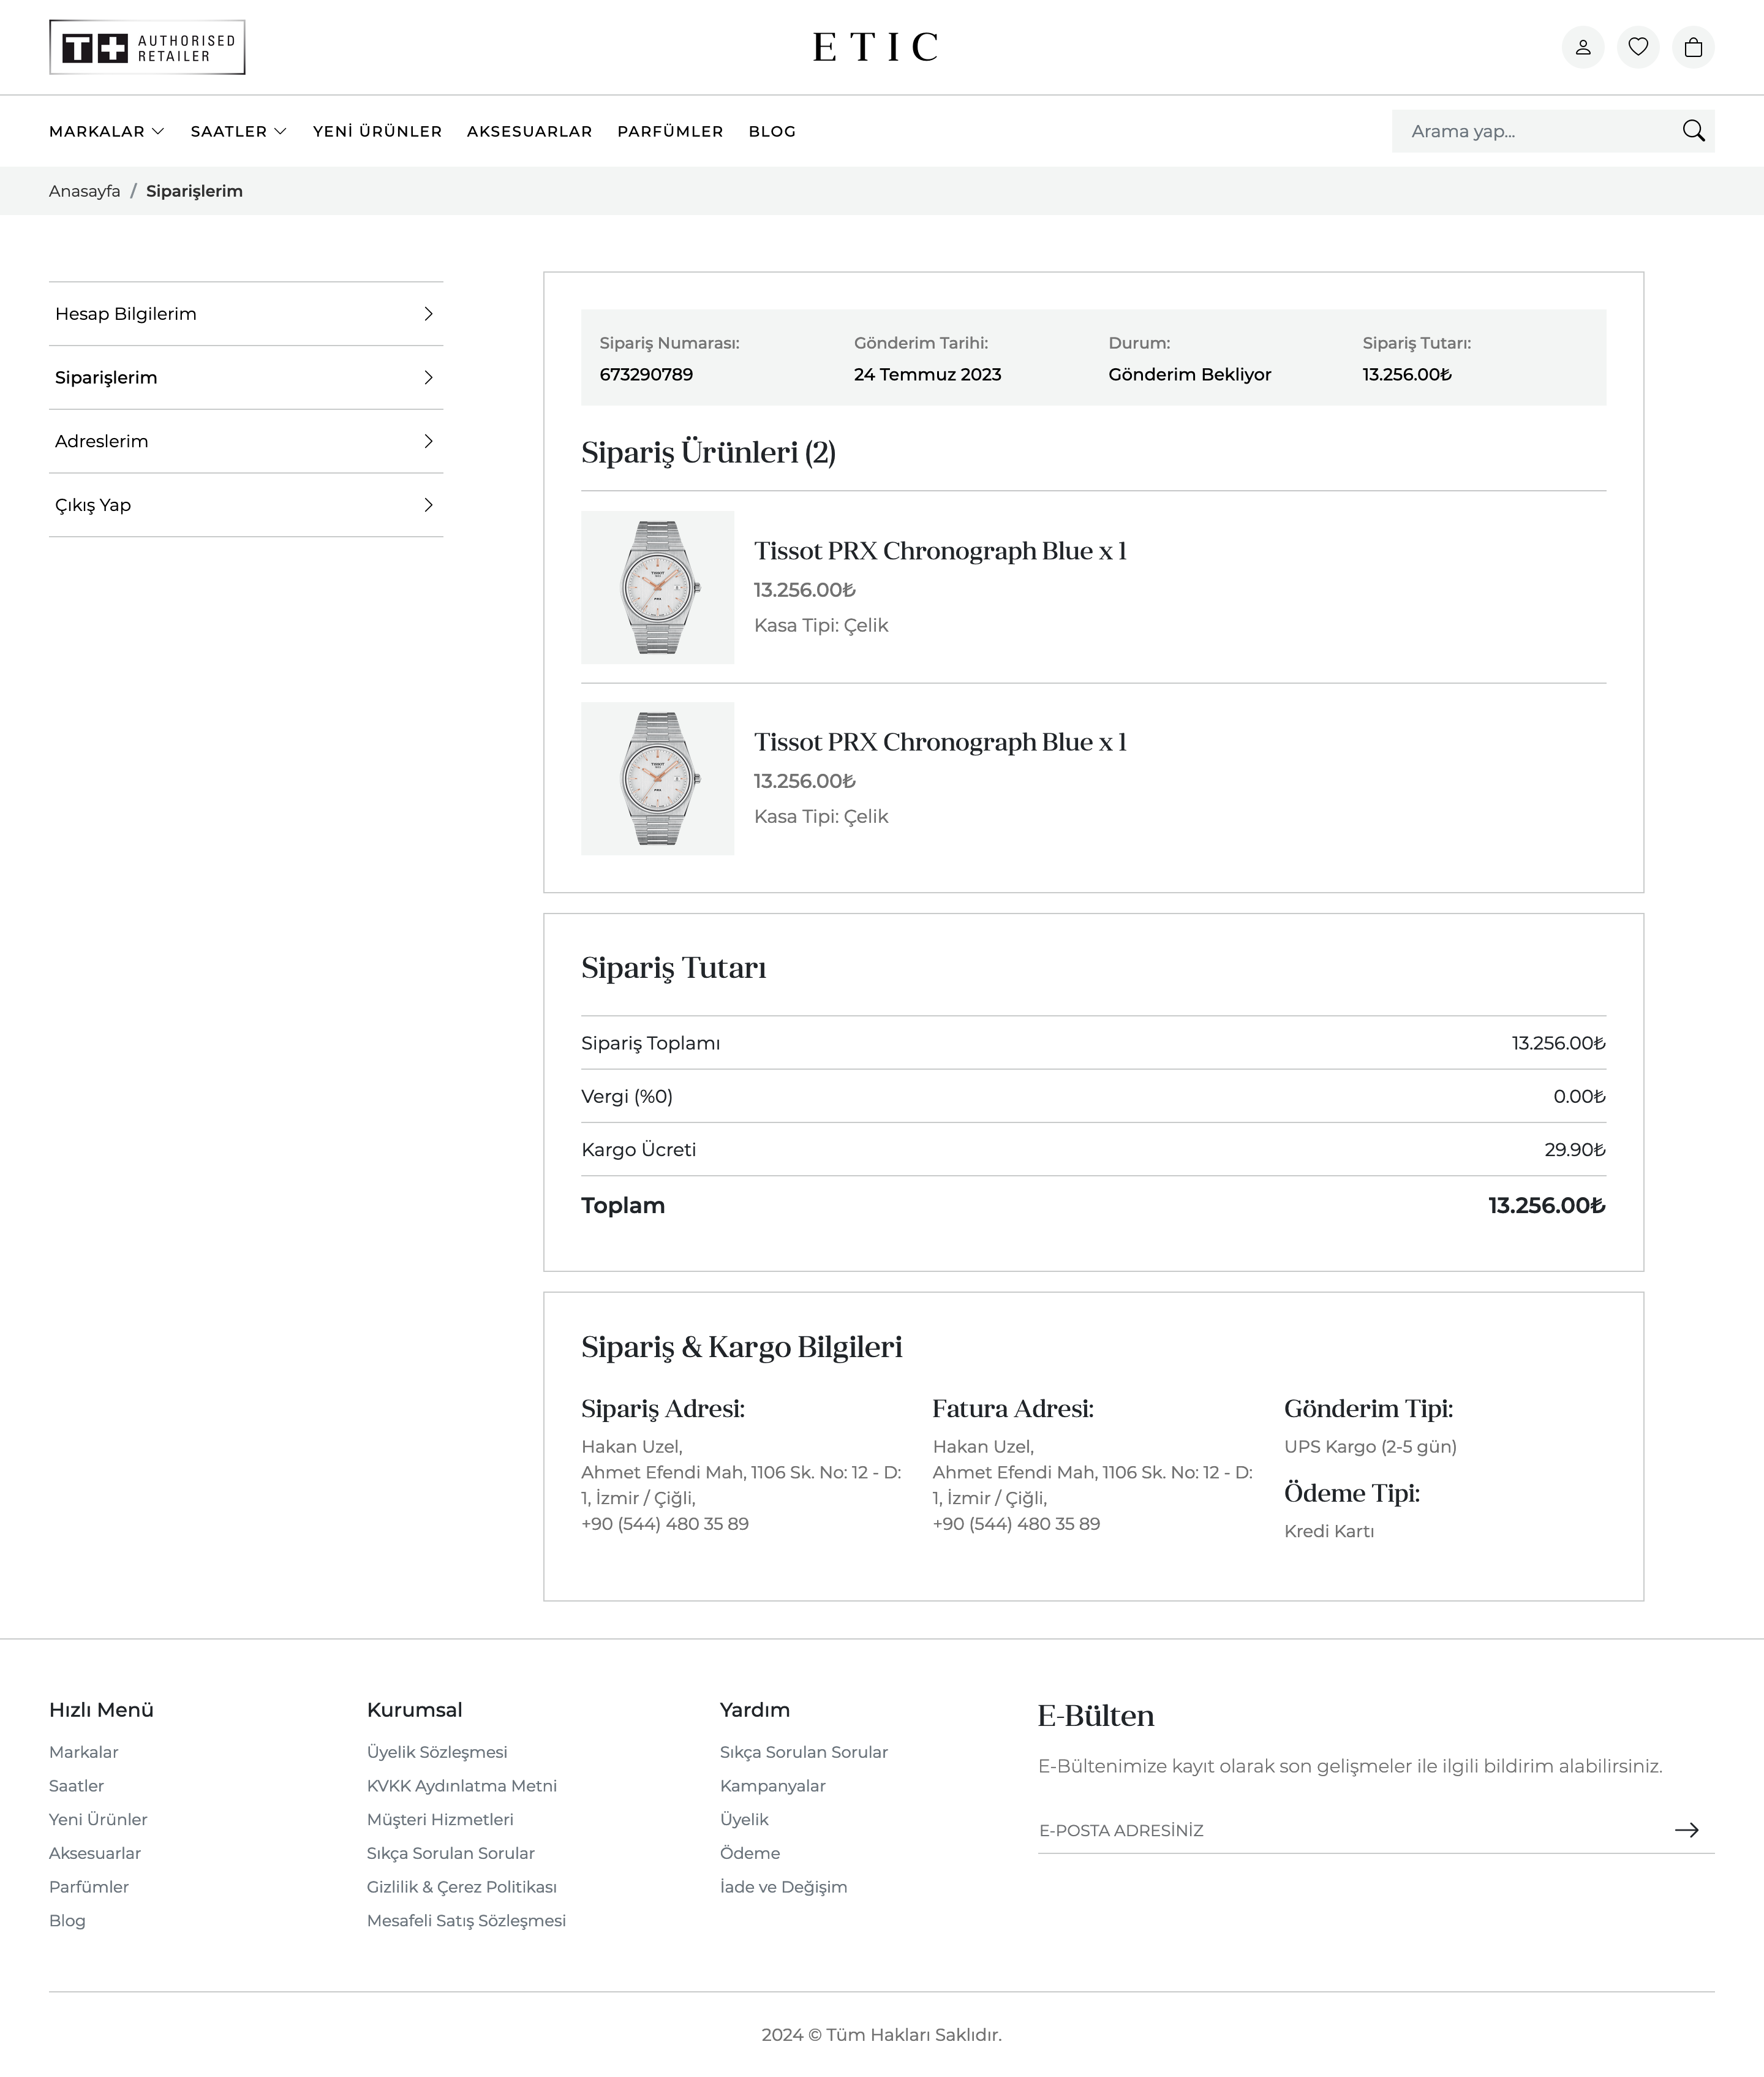Viewport: 1764px width, 2077px height.
Task: Open the KVKK Aydınlatma Metni link
Action: pyautogui.click(x=461, y=1786)
